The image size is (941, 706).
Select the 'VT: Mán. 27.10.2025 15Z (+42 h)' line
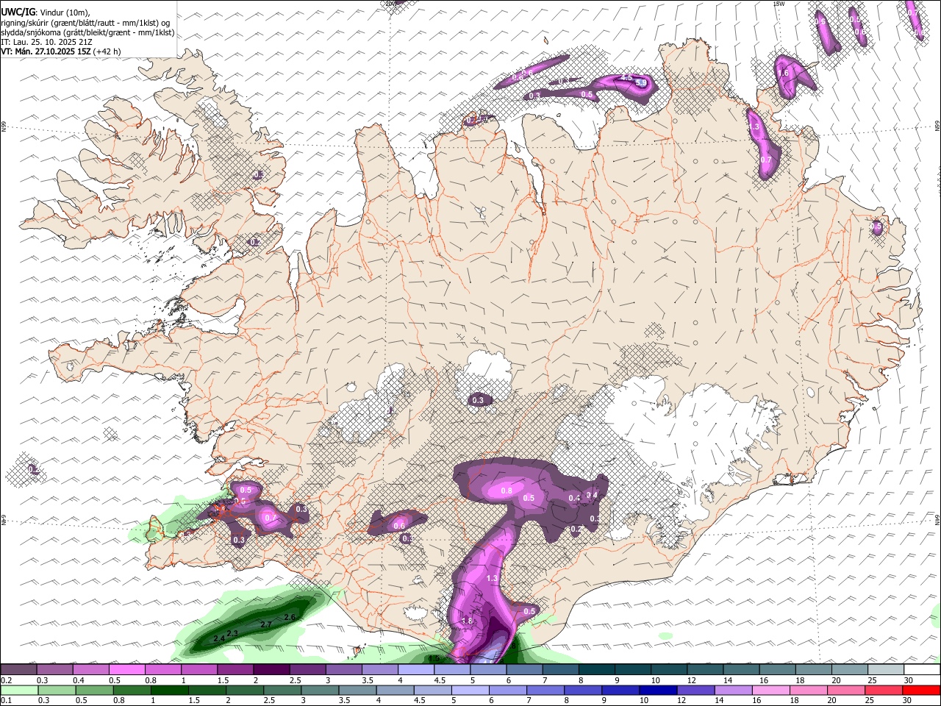tap(61, 51)
